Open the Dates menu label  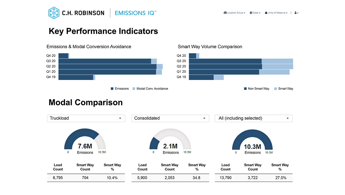click(256, 13)
